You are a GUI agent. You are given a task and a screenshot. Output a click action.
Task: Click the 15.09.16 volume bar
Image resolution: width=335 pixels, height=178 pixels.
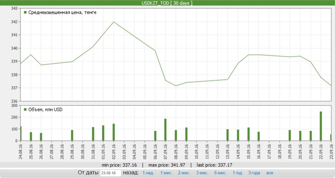pos(248,134)
